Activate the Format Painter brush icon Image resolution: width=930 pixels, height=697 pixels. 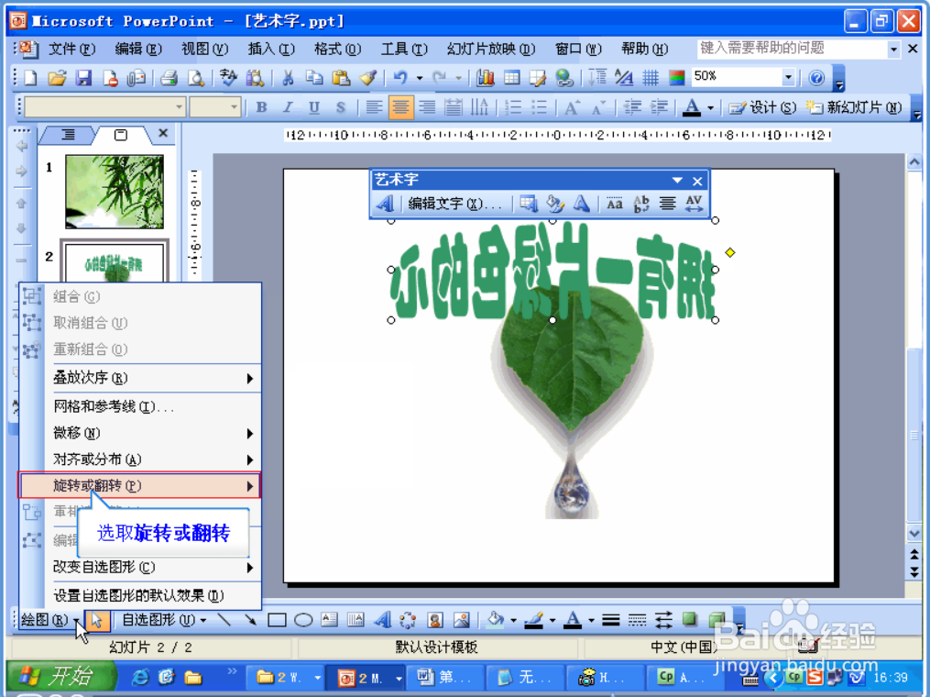368,78
